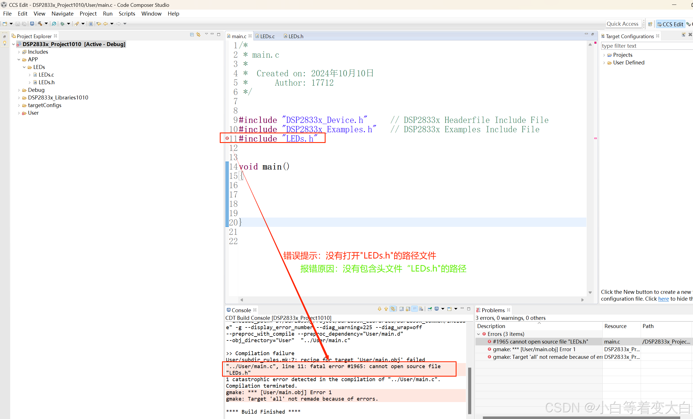Click the console vertical scrollbar thumb
This screenshot has width=693, height=419.
[x=470, y=390]
